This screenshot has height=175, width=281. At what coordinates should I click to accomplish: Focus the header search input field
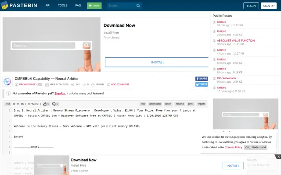click(122, 6)
